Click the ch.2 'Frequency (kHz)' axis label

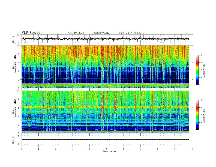coord(15,109)
